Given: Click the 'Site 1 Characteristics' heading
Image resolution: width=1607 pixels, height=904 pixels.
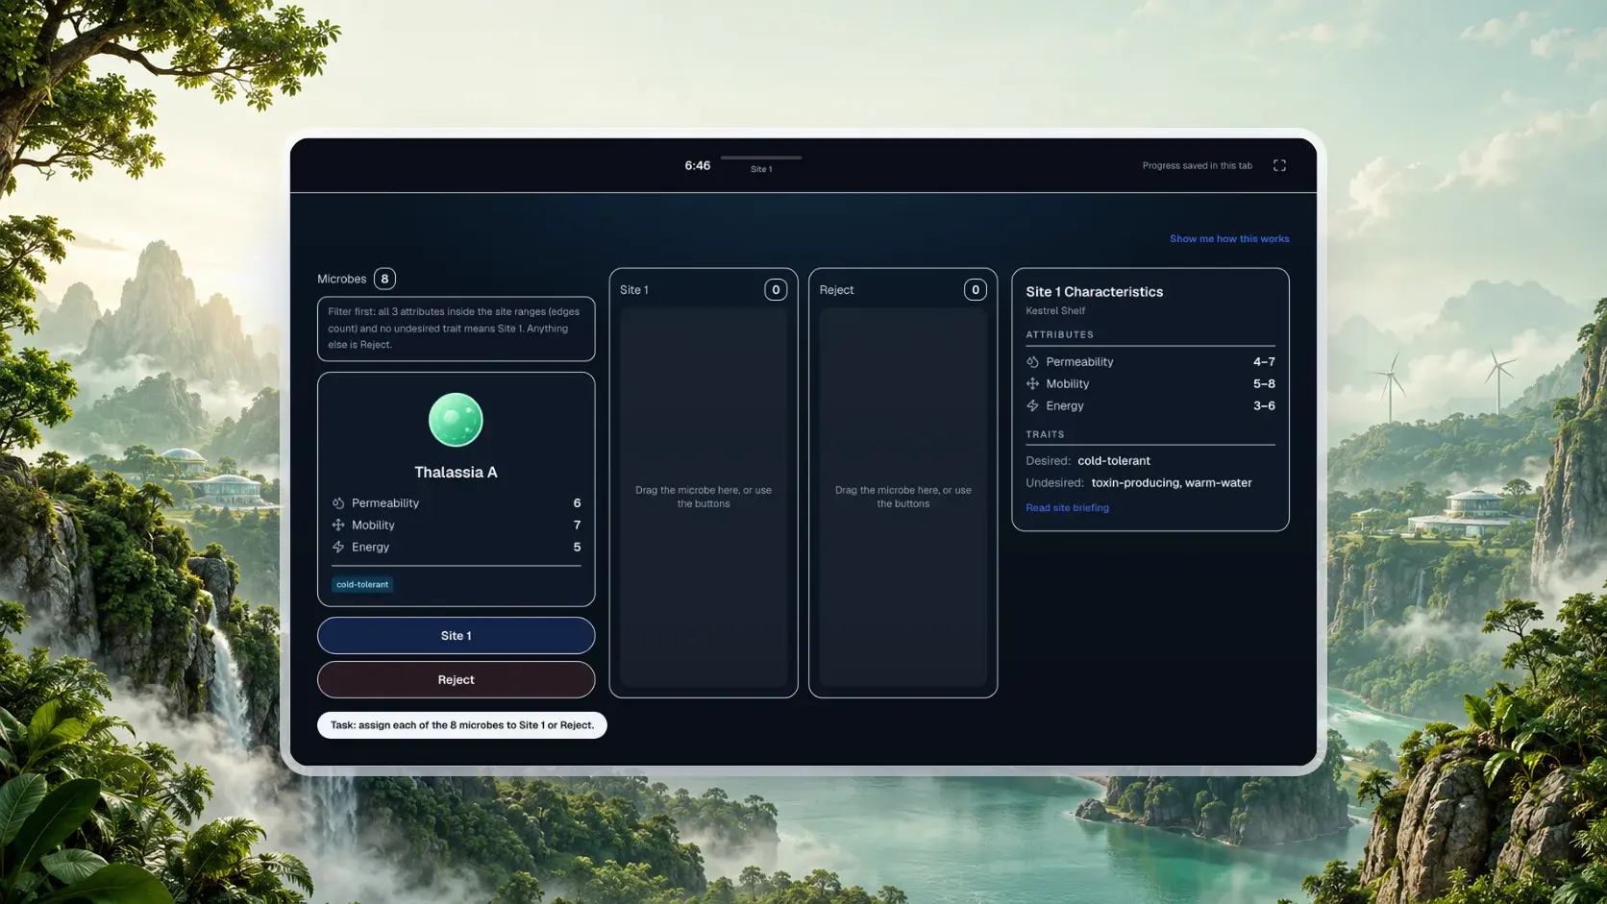Looking at the screenshot, I should pos(1094,291).
